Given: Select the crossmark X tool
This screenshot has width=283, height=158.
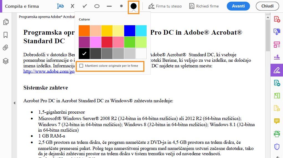Looking at the screenshot, I should [72, 6].
